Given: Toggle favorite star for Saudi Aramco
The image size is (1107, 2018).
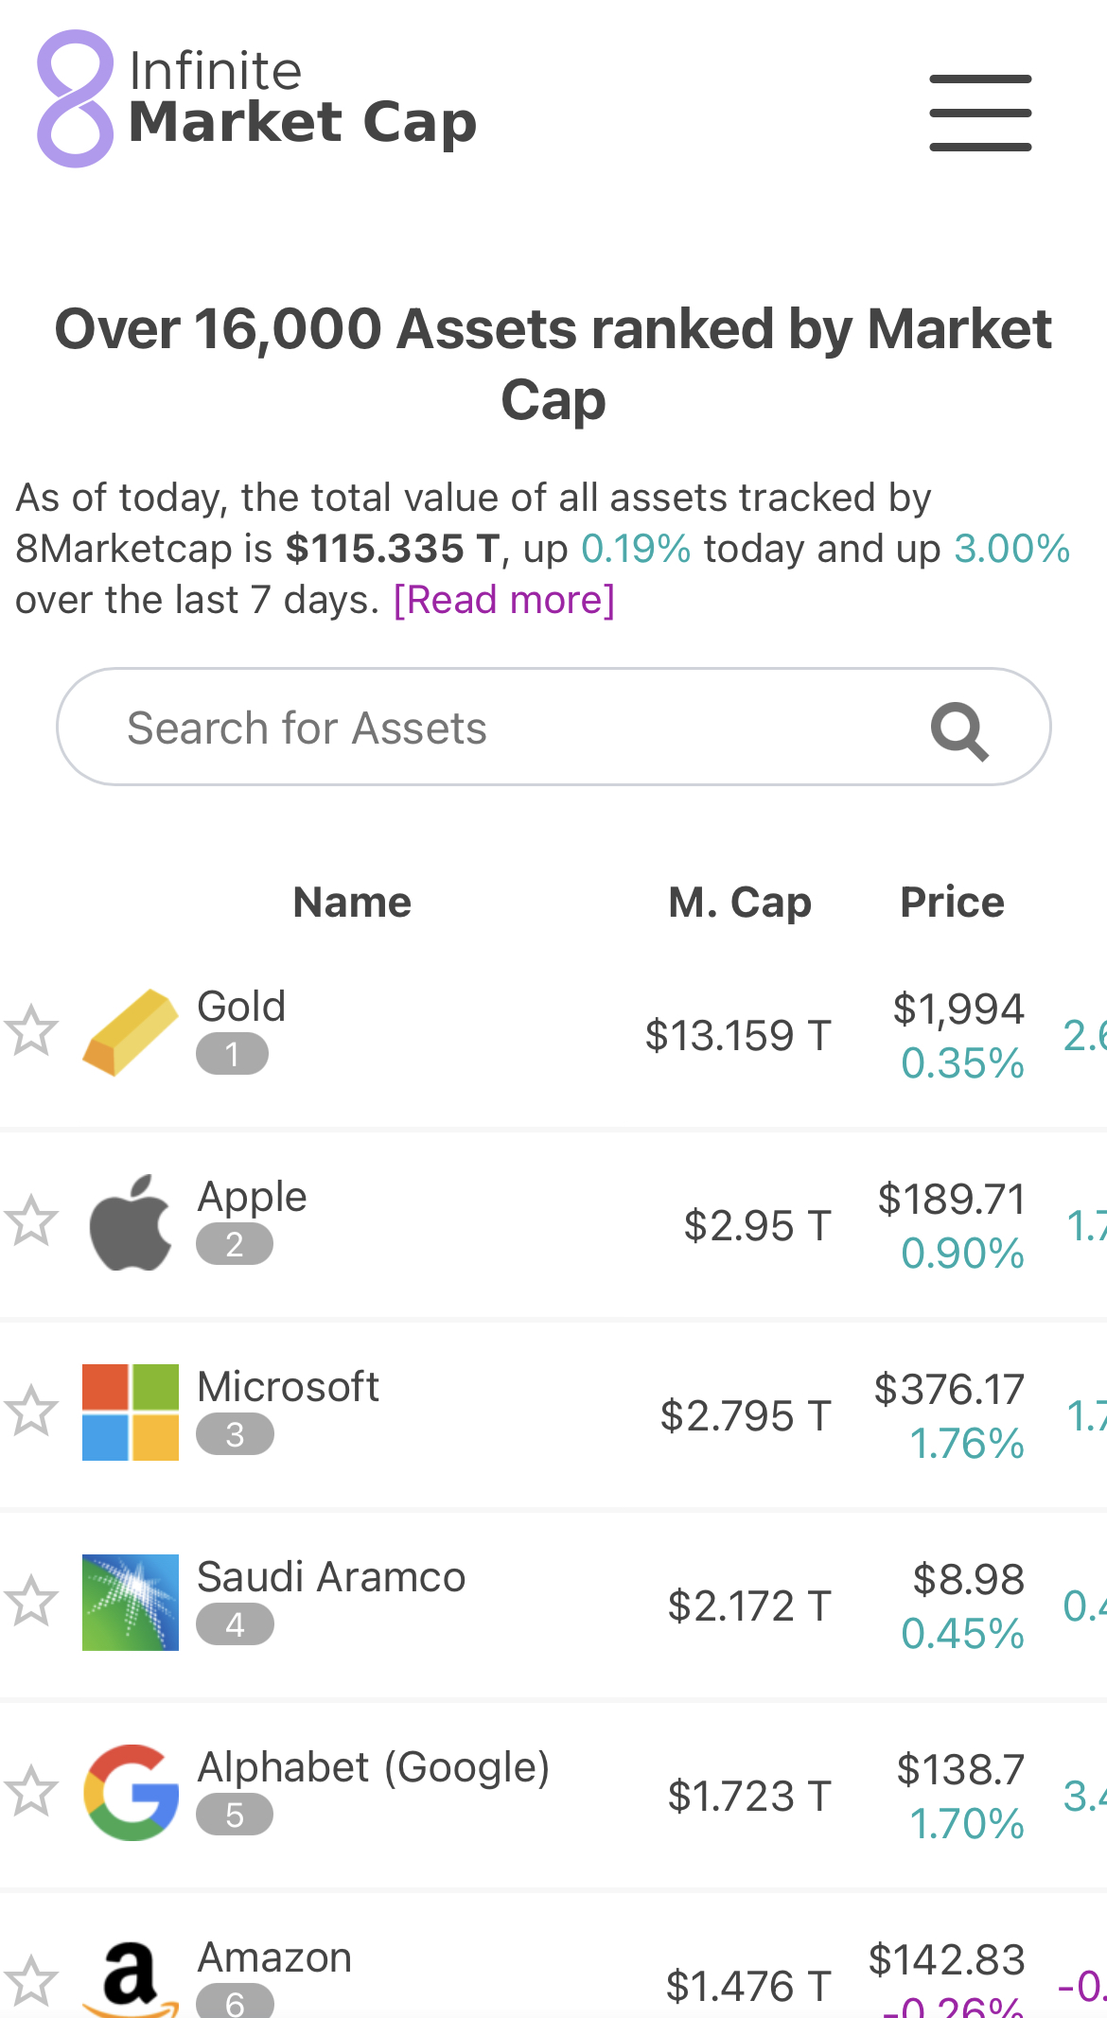Looking at the screenshot, I should click(x=31, y=1601).
